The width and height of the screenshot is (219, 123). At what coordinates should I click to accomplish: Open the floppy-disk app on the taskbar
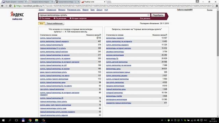23,120
